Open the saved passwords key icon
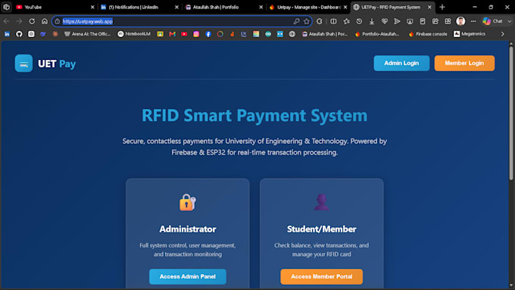Viewport: 515px width, 290px height. point(296,21)
